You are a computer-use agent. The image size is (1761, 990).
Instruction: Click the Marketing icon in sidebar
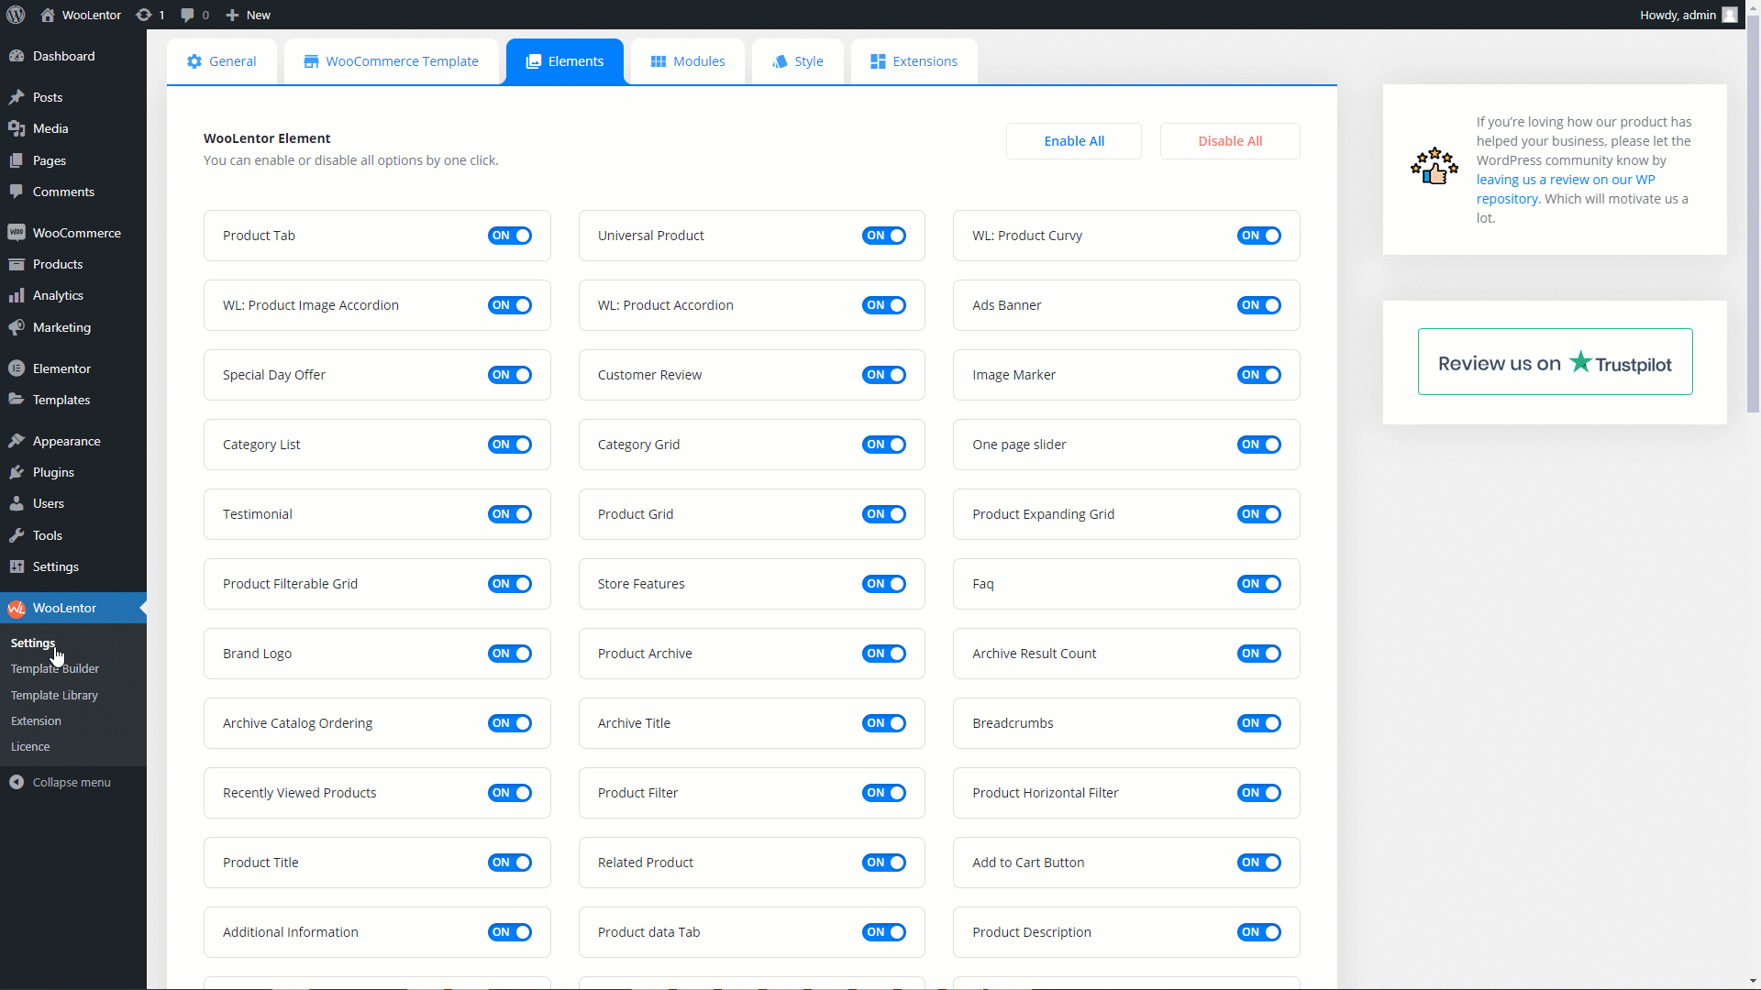click(x=16, y=326)
